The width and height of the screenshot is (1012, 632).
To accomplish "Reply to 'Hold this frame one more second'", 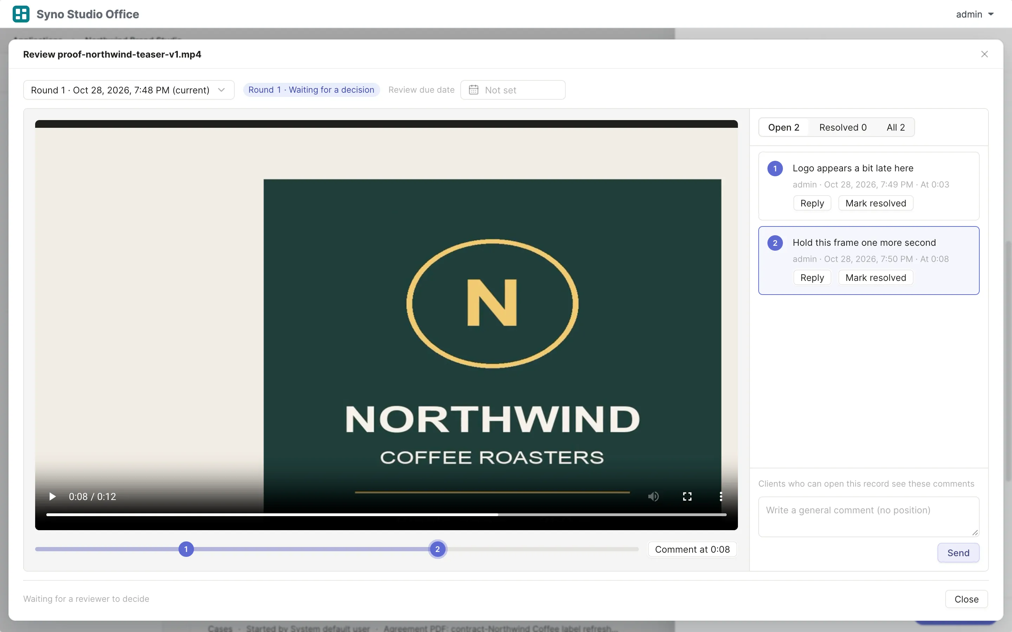I will (x=812, y=277).
